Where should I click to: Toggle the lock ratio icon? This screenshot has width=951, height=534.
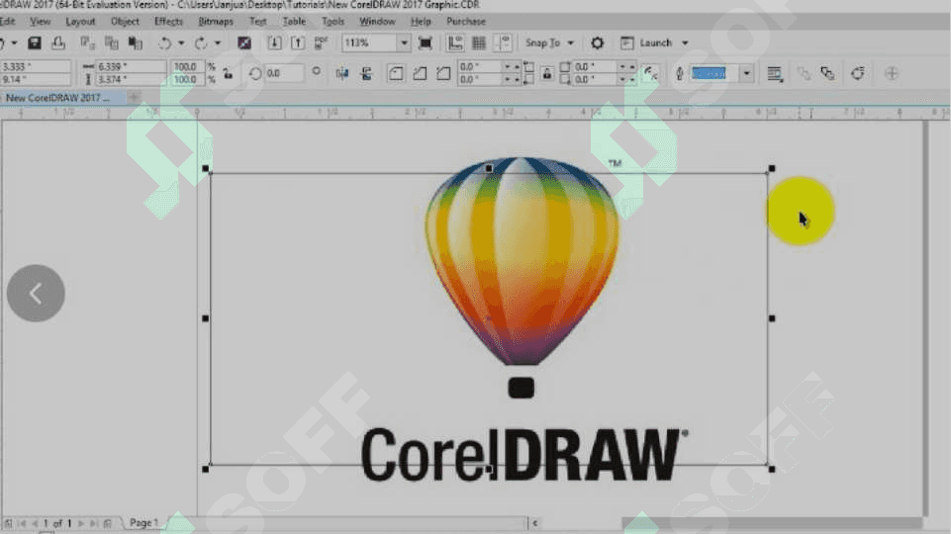click(228, 73)
